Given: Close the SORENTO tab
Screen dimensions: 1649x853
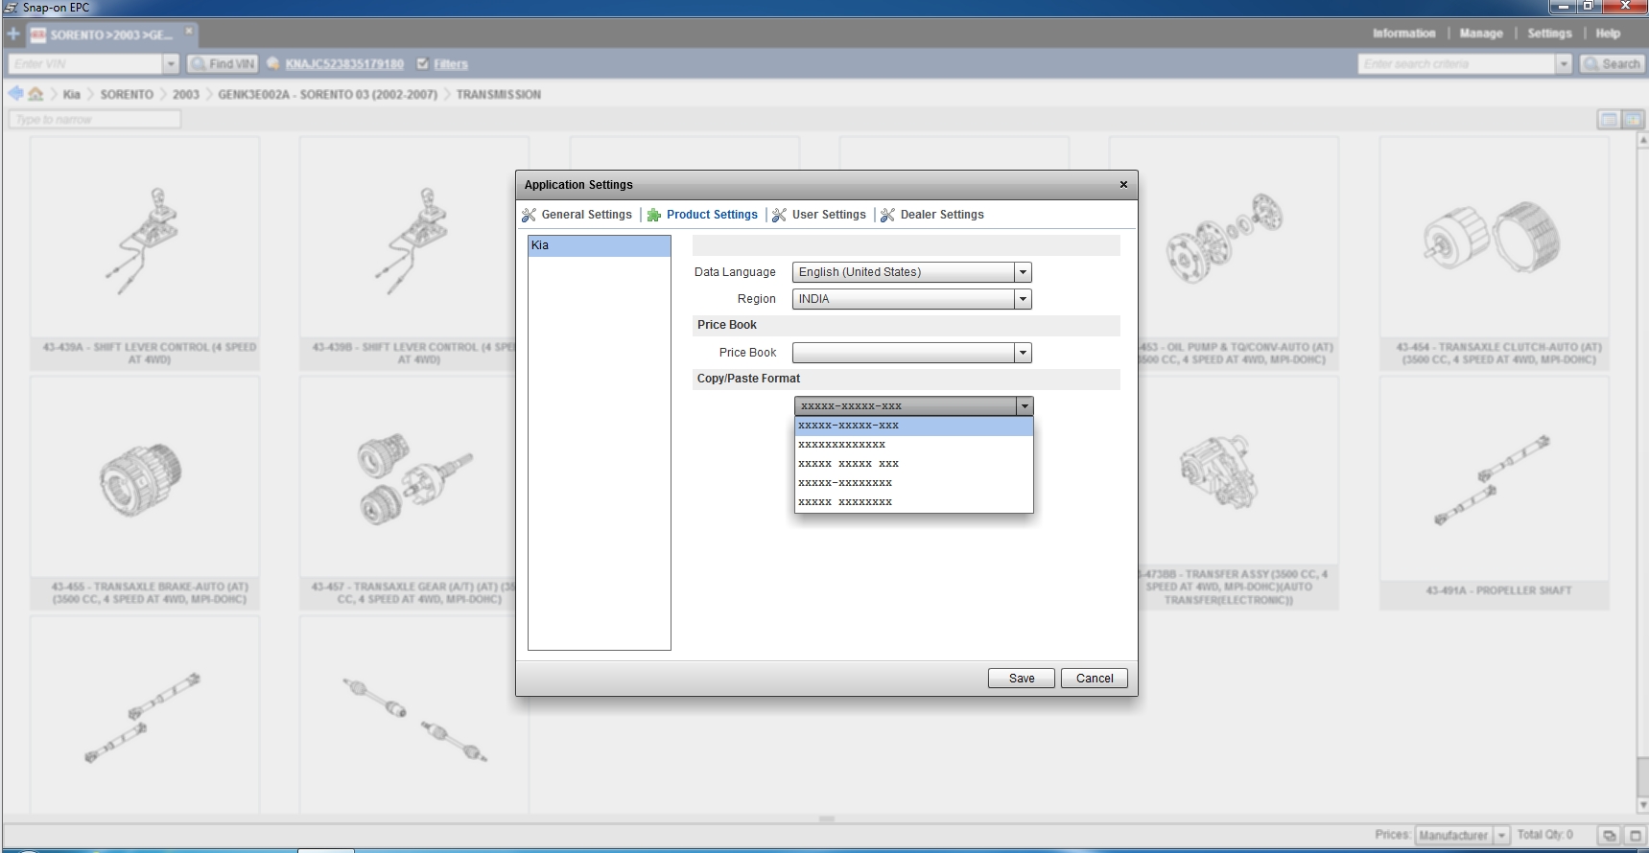Looking at the screenshot, I should click(189, 32).
